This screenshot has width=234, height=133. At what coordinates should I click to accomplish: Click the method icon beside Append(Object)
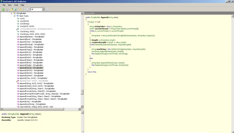18,60
